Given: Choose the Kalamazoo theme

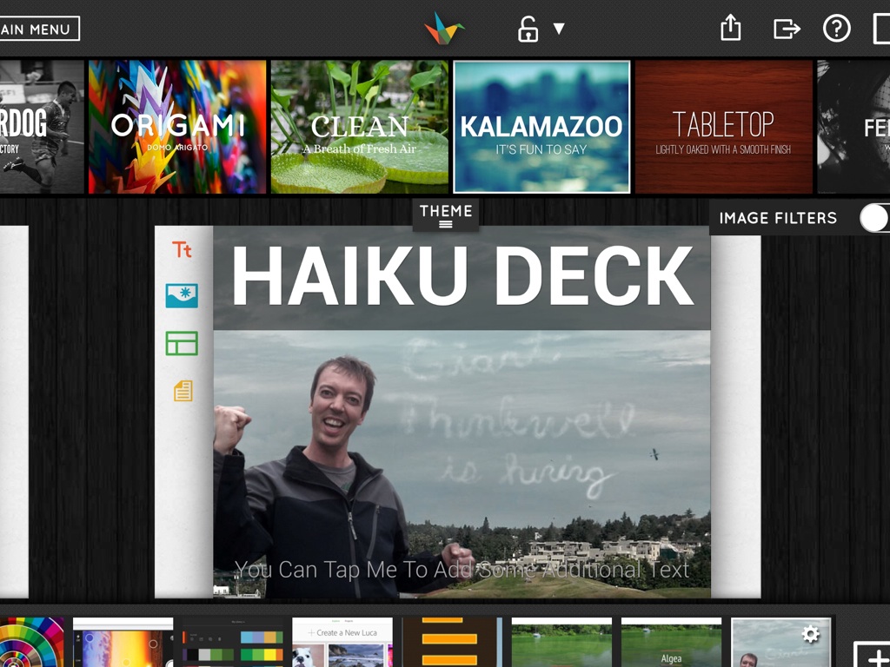Looking at the screenshot, I should (541, 127).
